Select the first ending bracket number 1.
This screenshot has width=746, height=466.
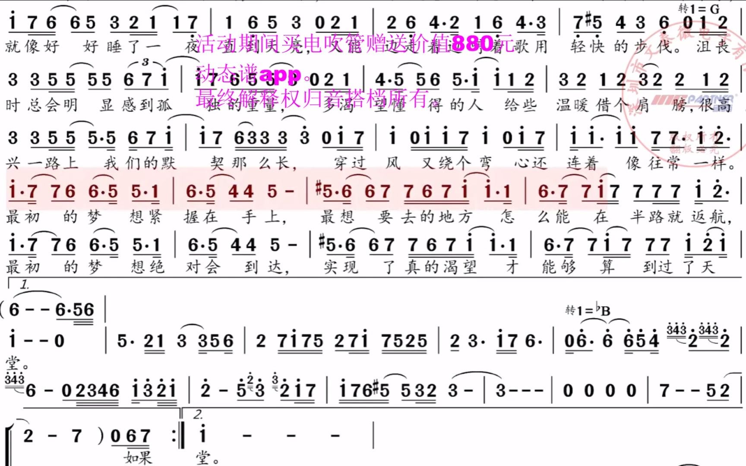[x=25, y=285]
